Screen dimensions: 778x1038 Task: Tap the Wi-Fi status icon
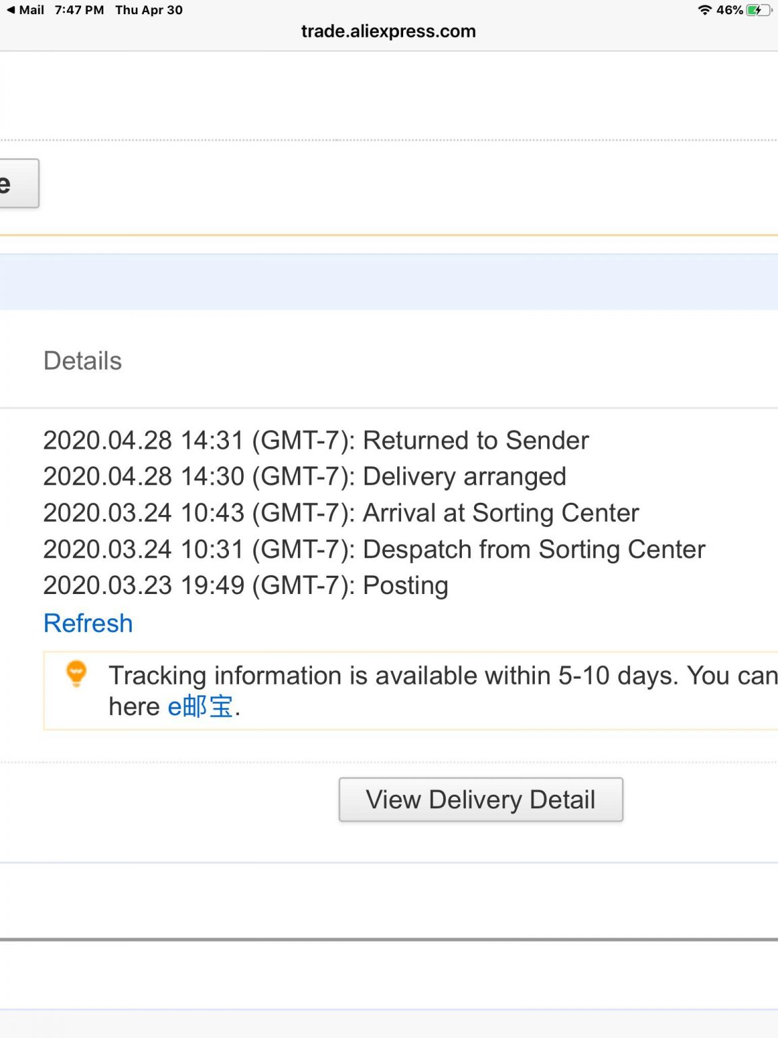point(704,10)
